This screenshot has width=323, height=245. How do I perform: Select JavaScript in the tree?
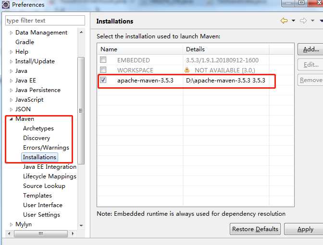[29, 100]
